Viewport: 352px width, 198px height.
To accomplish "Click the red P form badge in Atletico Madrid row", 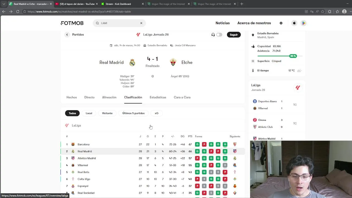I will coord(197,158).
